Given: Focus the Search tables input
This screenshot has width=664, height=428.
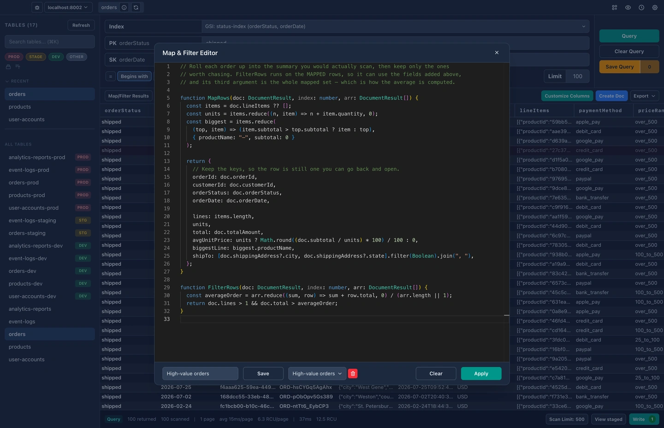Looking at the screenshot, I should [x=50, y=41].
